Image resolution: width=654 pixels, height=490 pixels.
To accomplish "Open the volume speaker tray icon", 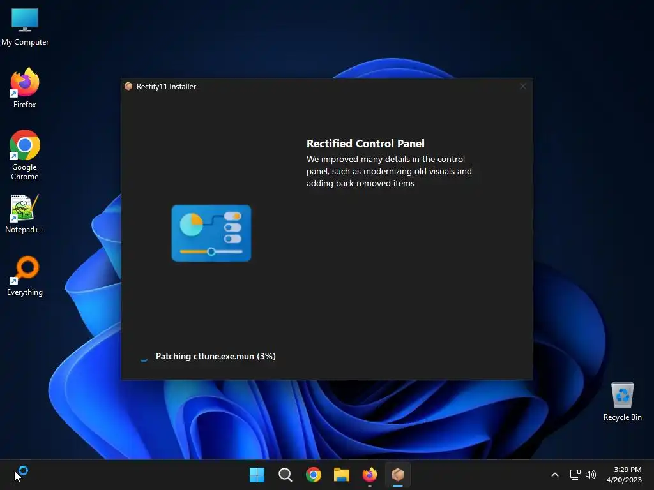I will point(591,475).
